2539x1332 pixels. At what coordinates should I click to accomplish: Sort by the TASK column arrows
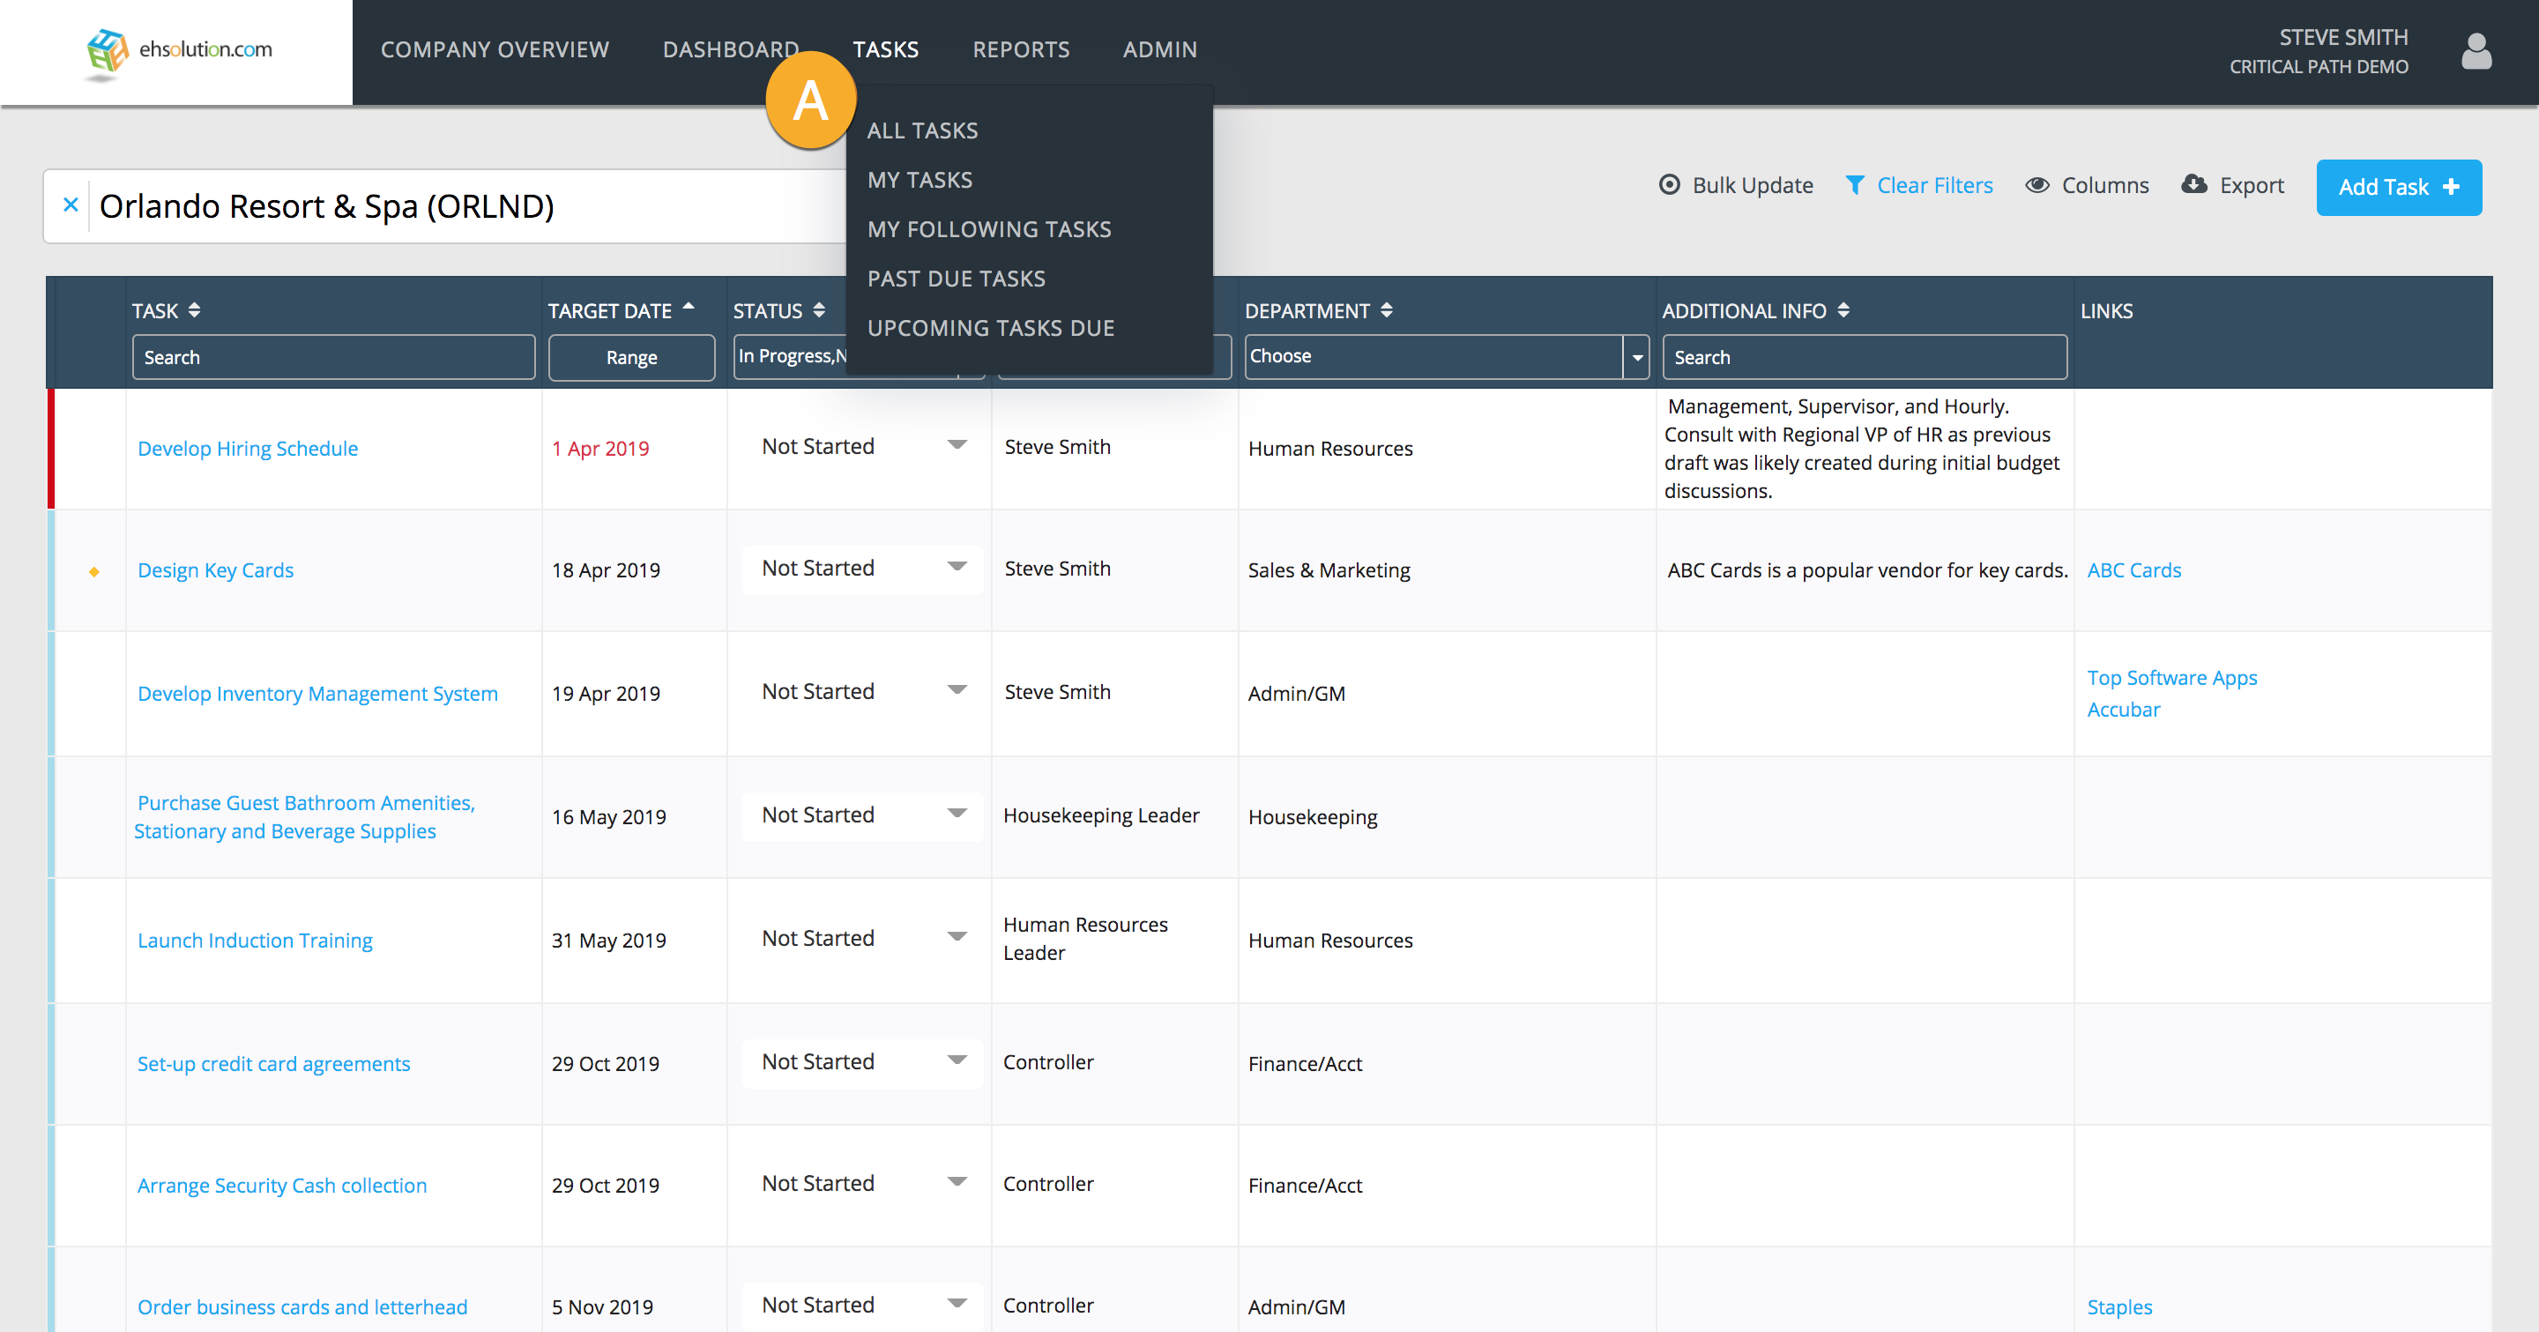194,310
